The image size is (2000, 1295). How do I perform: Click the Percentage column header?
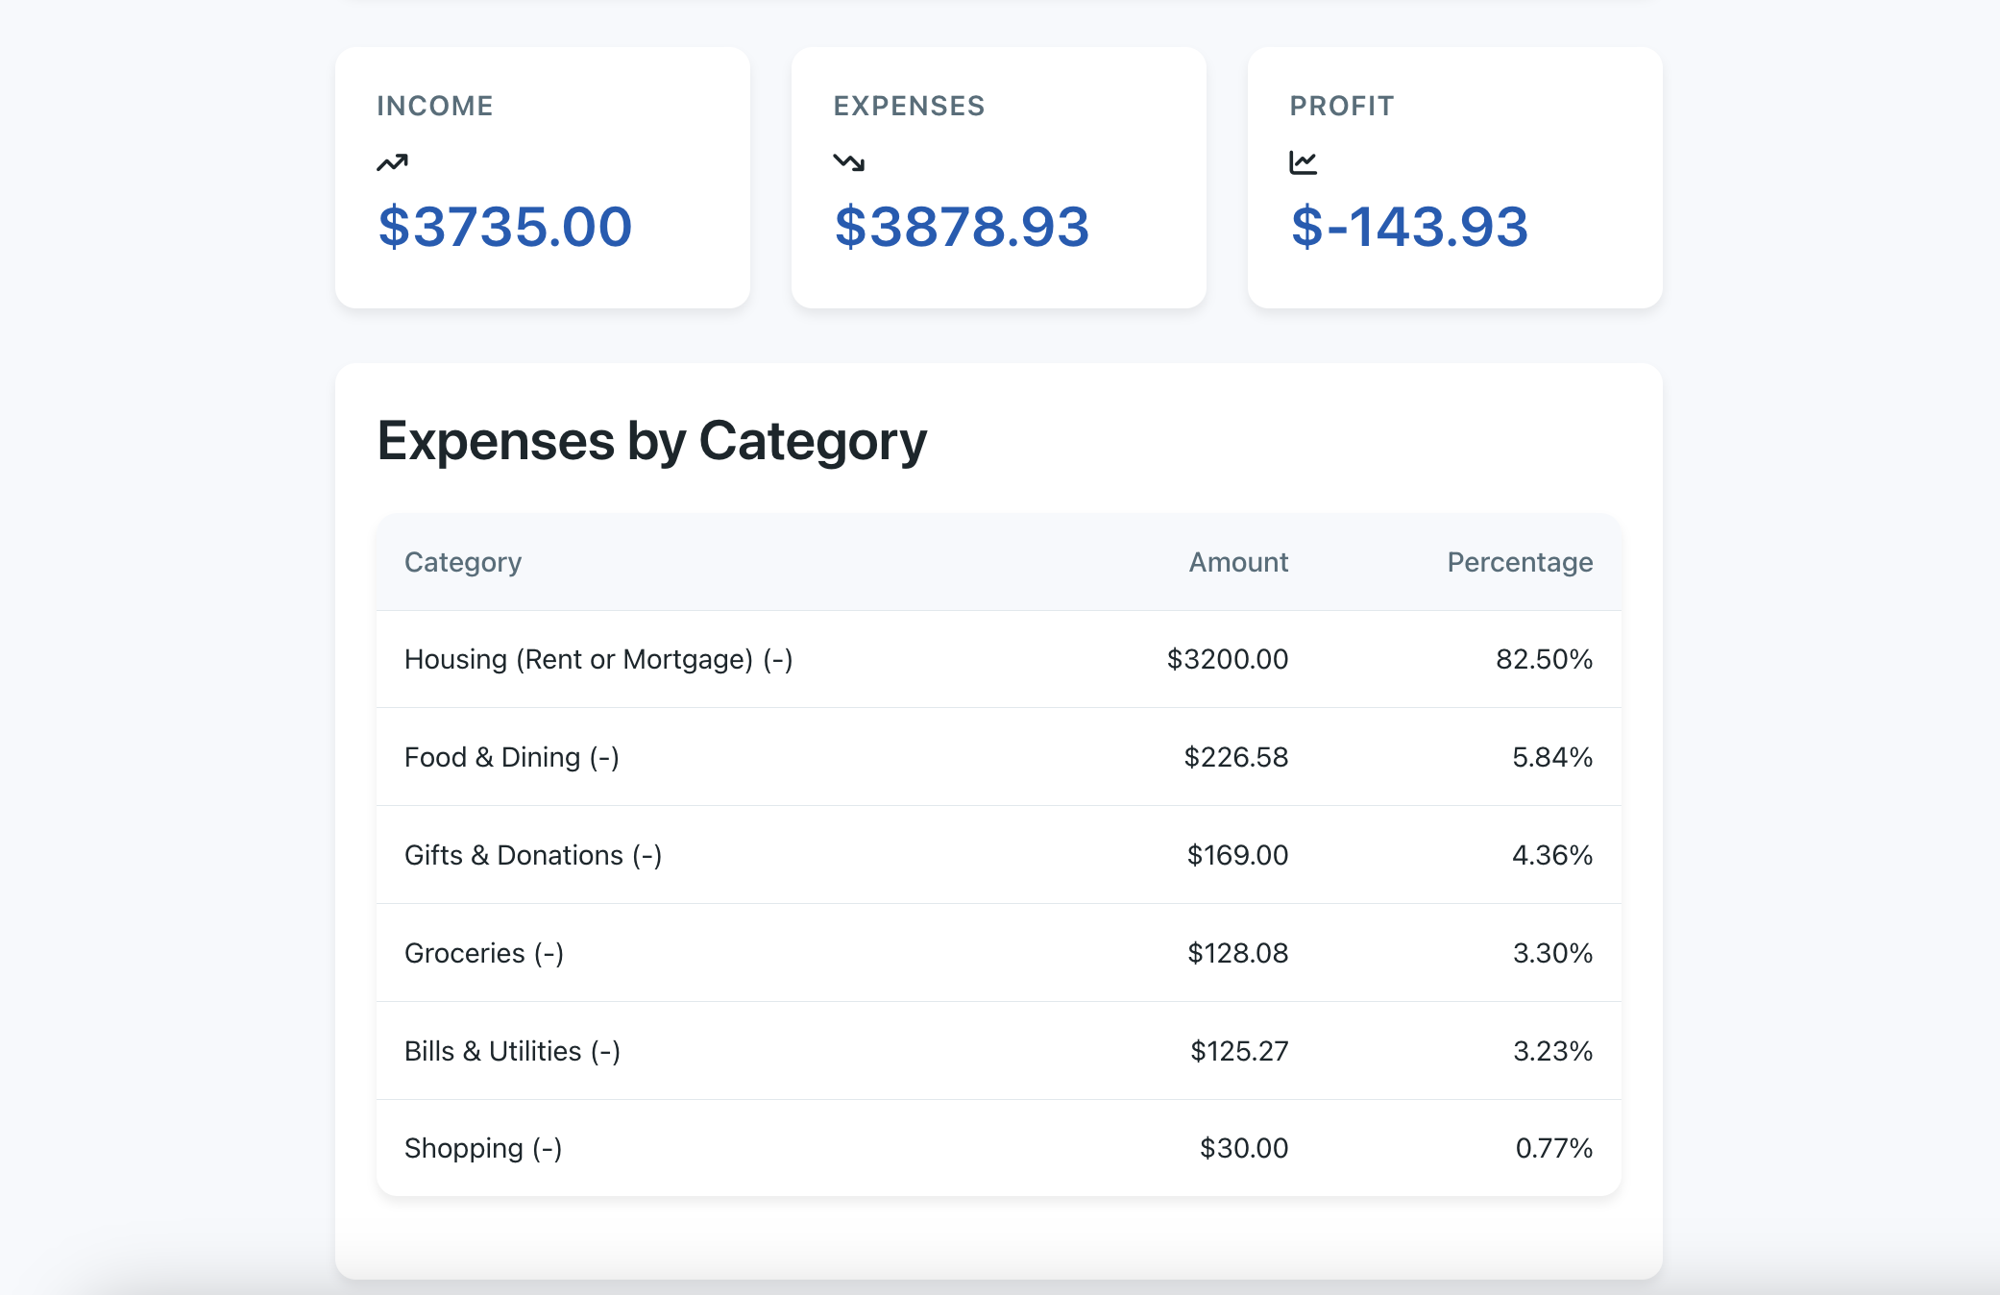1520,562
